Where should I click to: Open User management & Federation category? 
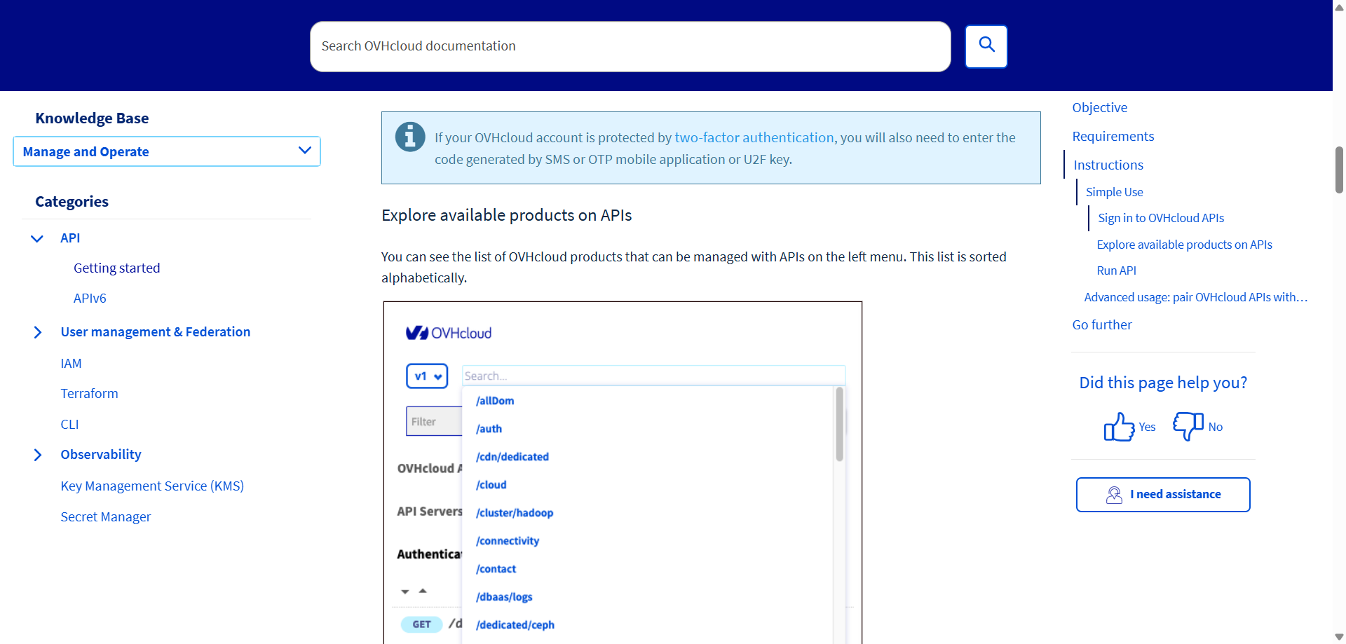pyautogui.click(x=156, y=331)
